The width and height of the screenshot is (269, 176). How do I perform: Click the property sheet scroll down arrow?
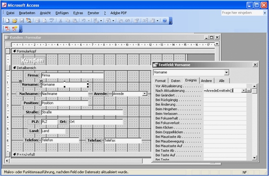255,157
